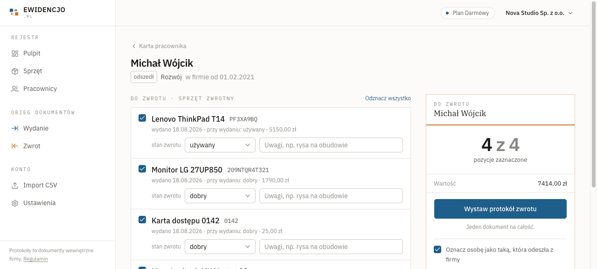
Task: Click the Michał Wójcik page heading
Action: pyautogui.click(x=162, y=63)
